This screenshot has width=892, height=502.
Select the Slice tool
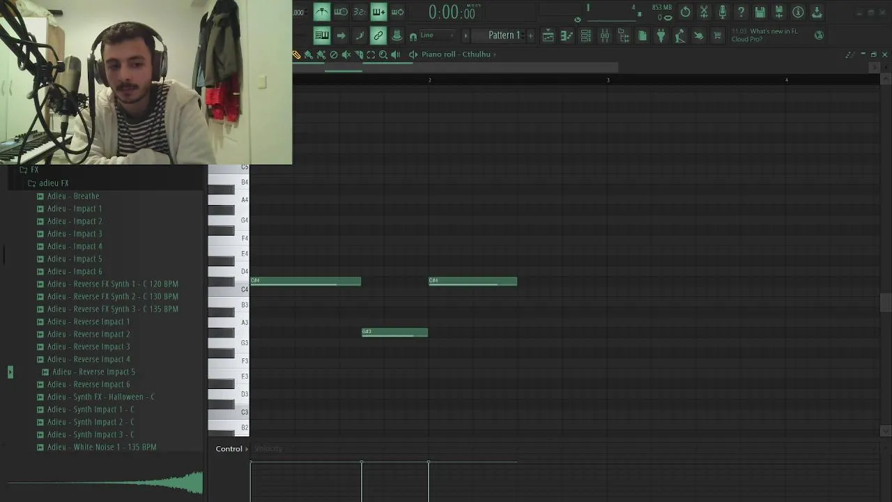coord(359,54)
